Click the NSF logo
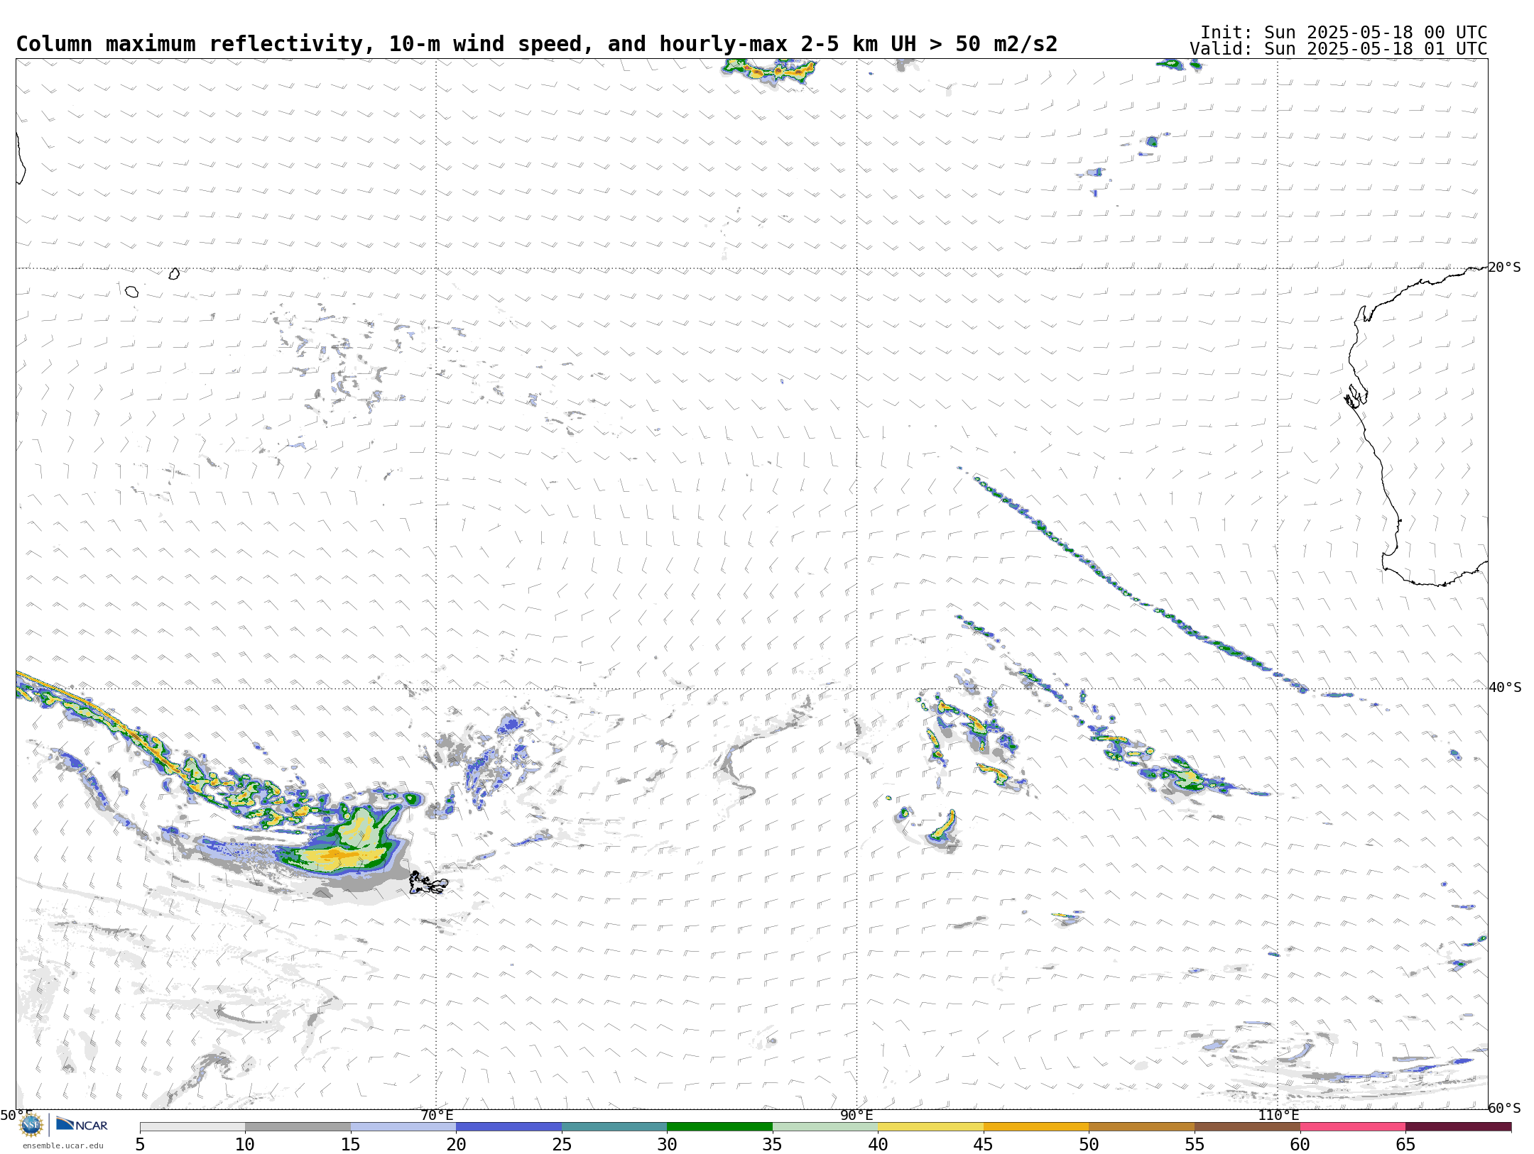The height and width of the screenshot is (1154, 1534). pos(31,1125)
